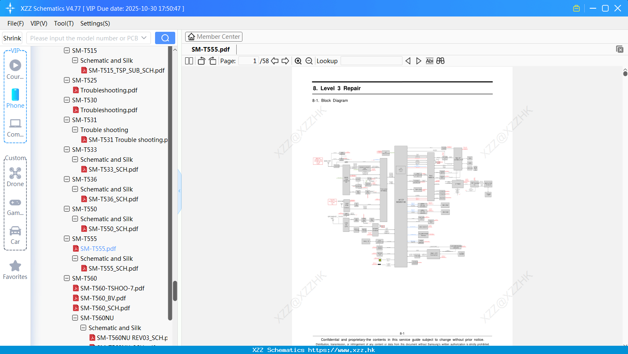This screenshot has width=628, height=354.
Task: Open SM-T536_SCH.pdf file
Action: pos(113,199)
